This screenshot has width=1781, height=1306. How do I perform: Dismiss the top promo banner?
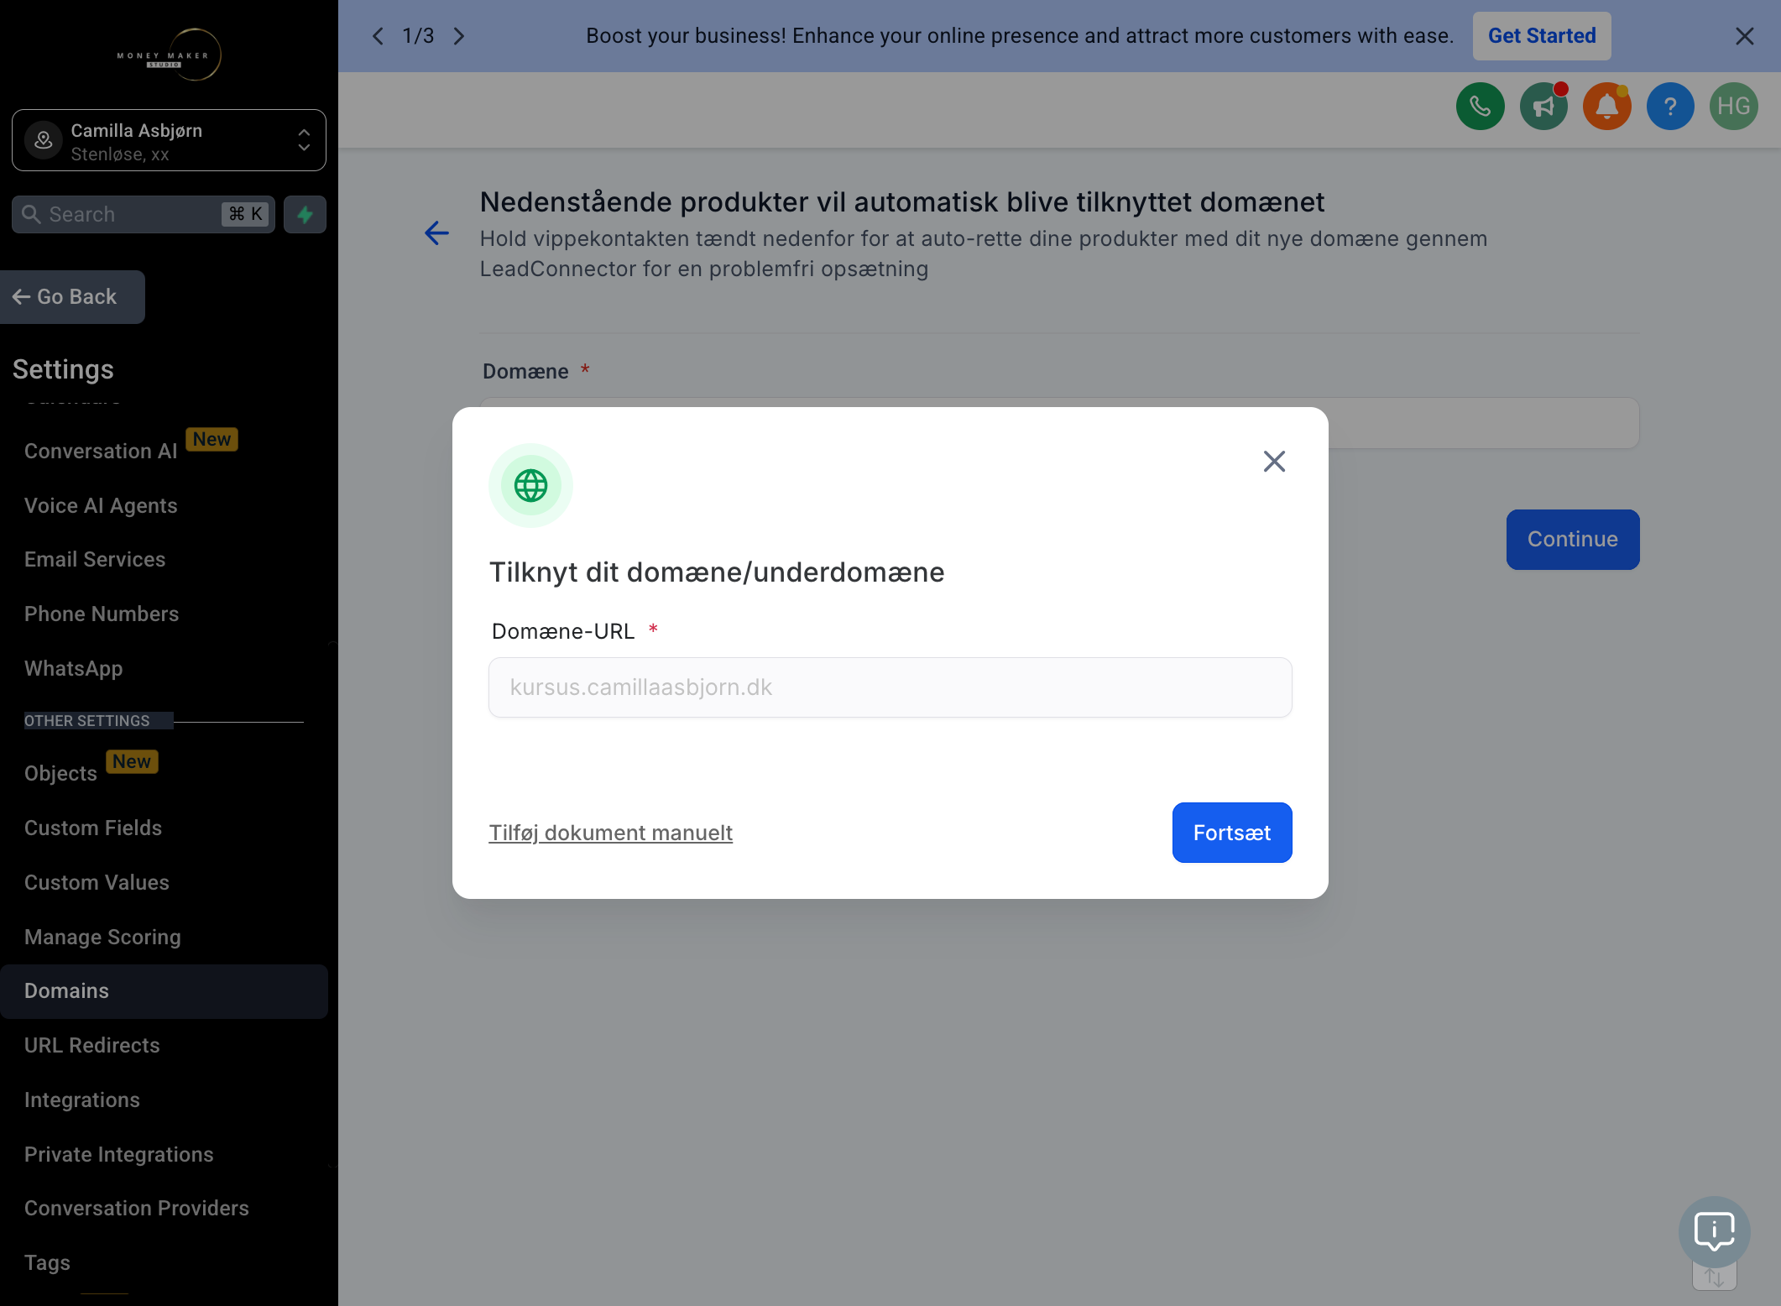tap(1744, 36)
